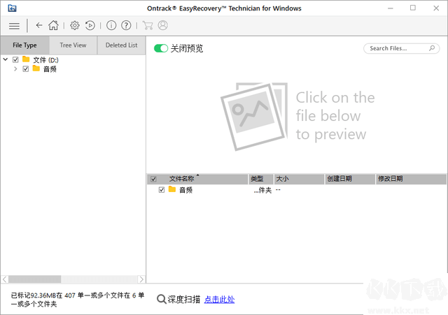Return to the home screen icon
Screen dimensions: 448x315
53,25
